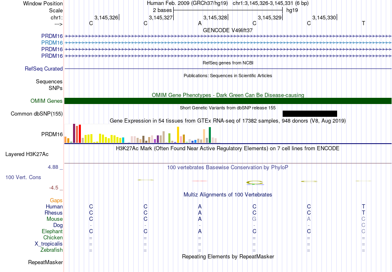The height and width of the screenshot is (272, 392).
Task: Click the T base in the Human alignment row
Action: click(x=364, y=206)
